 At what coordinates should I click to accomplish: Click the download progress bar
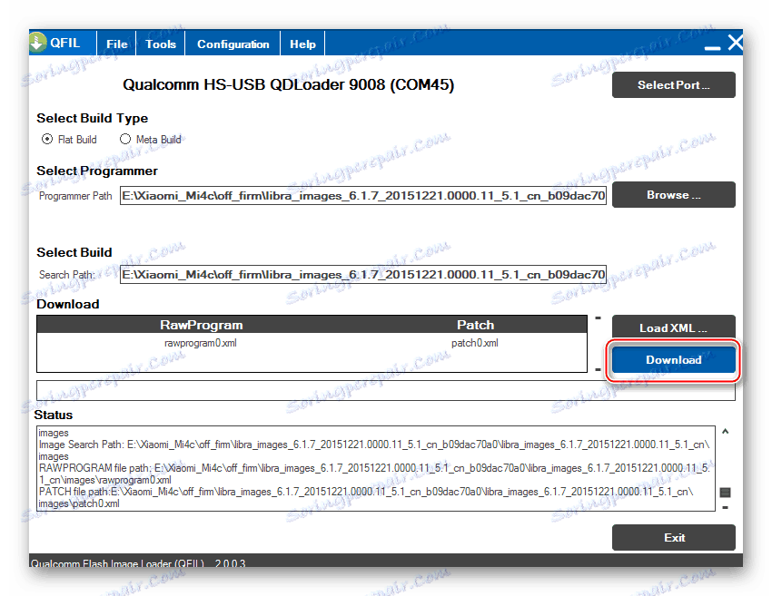[x=385, y=390]
